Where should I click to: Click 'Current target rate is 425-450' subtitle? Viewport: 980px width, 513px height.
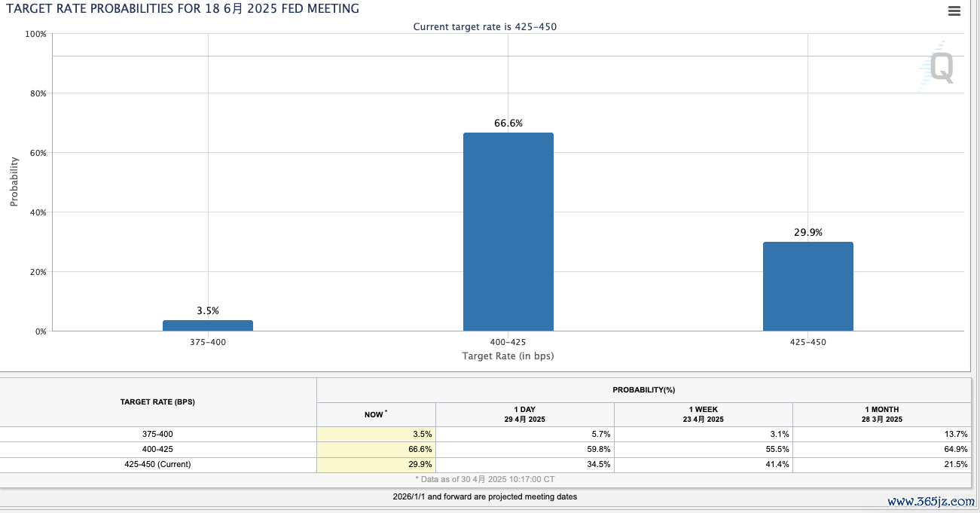coord(484,27)
